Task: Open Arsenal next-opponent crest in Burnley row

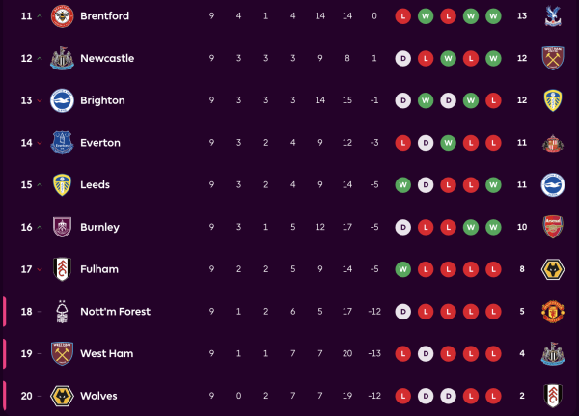Action: click(552, 227)
